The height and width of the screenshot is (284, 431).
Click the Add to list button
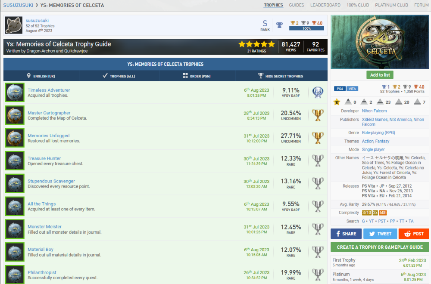pyautogui.click(x=380, y=75)
